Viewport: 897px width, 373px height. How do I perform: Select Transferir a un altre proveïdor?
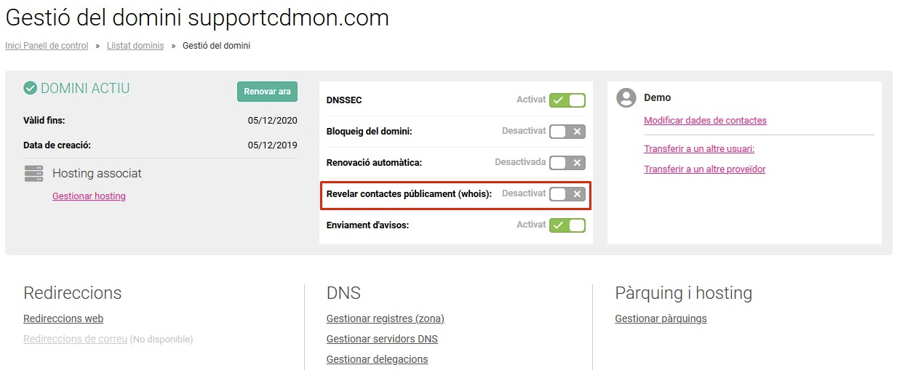[x=704, y=169]
